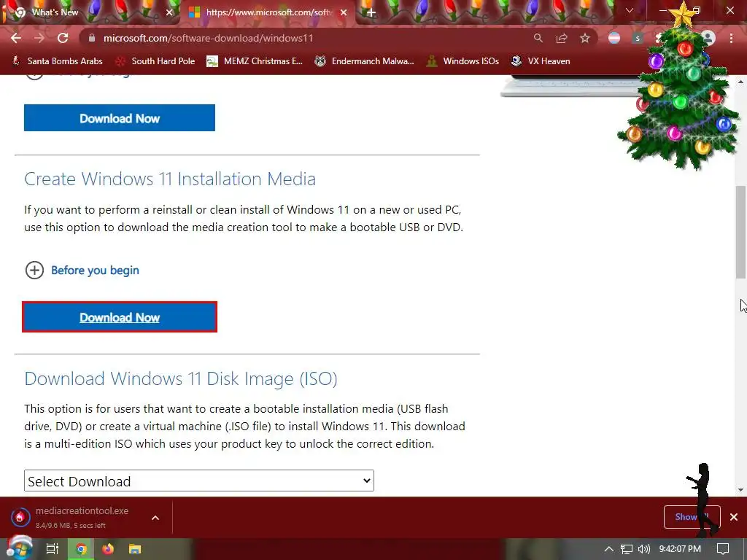Open Endermanch Malware bookmark
This screenshot has height=560, width=747.
pyautogui.click(x=365, y=61)
